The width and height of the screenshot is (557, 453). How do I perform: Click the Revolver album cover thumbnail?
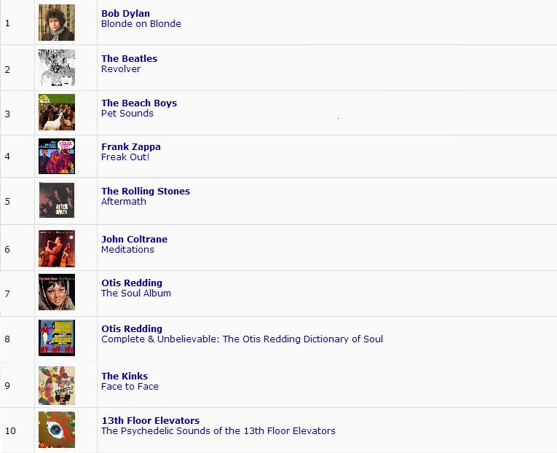[x=56, y=68]
